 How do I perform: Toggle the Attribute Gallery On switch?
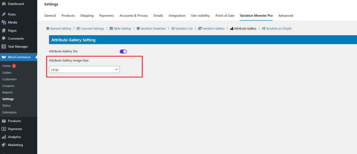(123, 52)
